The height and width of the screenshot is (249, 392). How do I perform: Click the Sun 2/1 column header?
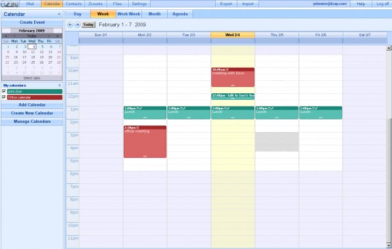[101, 35]
